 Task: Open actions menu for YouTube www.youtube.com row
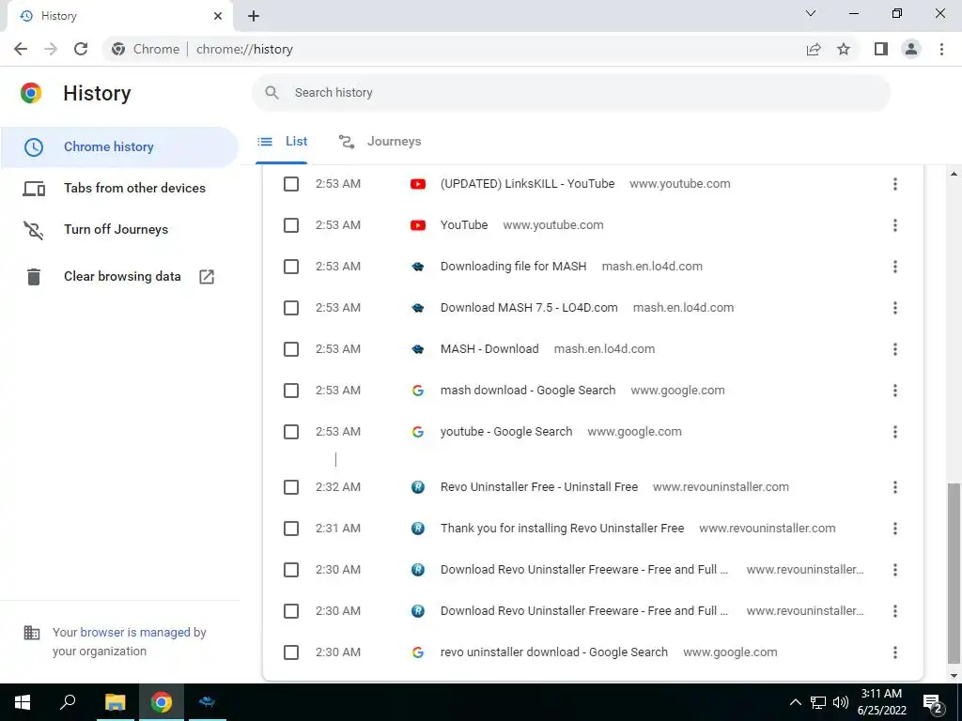[x=895, y=225]
